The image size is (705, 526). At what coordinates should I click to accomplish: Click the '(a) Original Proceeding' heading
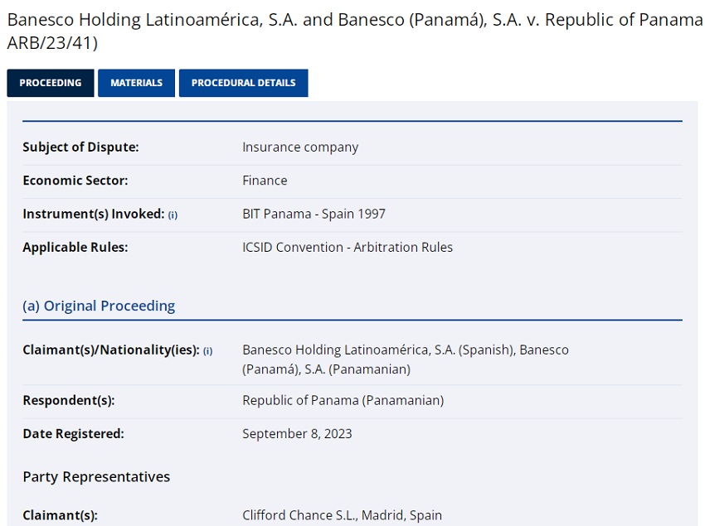pos(99,306)
